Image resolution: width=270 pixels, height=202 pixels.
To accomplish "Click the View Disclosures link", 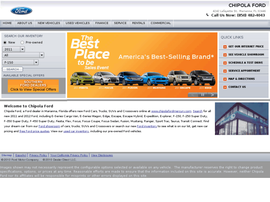I will point(102,155).
